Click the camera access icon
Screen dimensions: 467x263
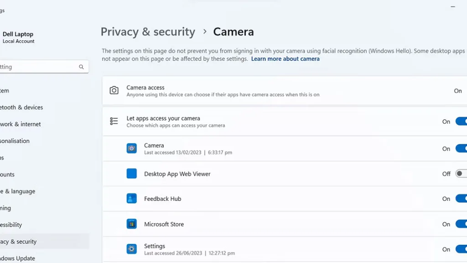click(114, 90)
